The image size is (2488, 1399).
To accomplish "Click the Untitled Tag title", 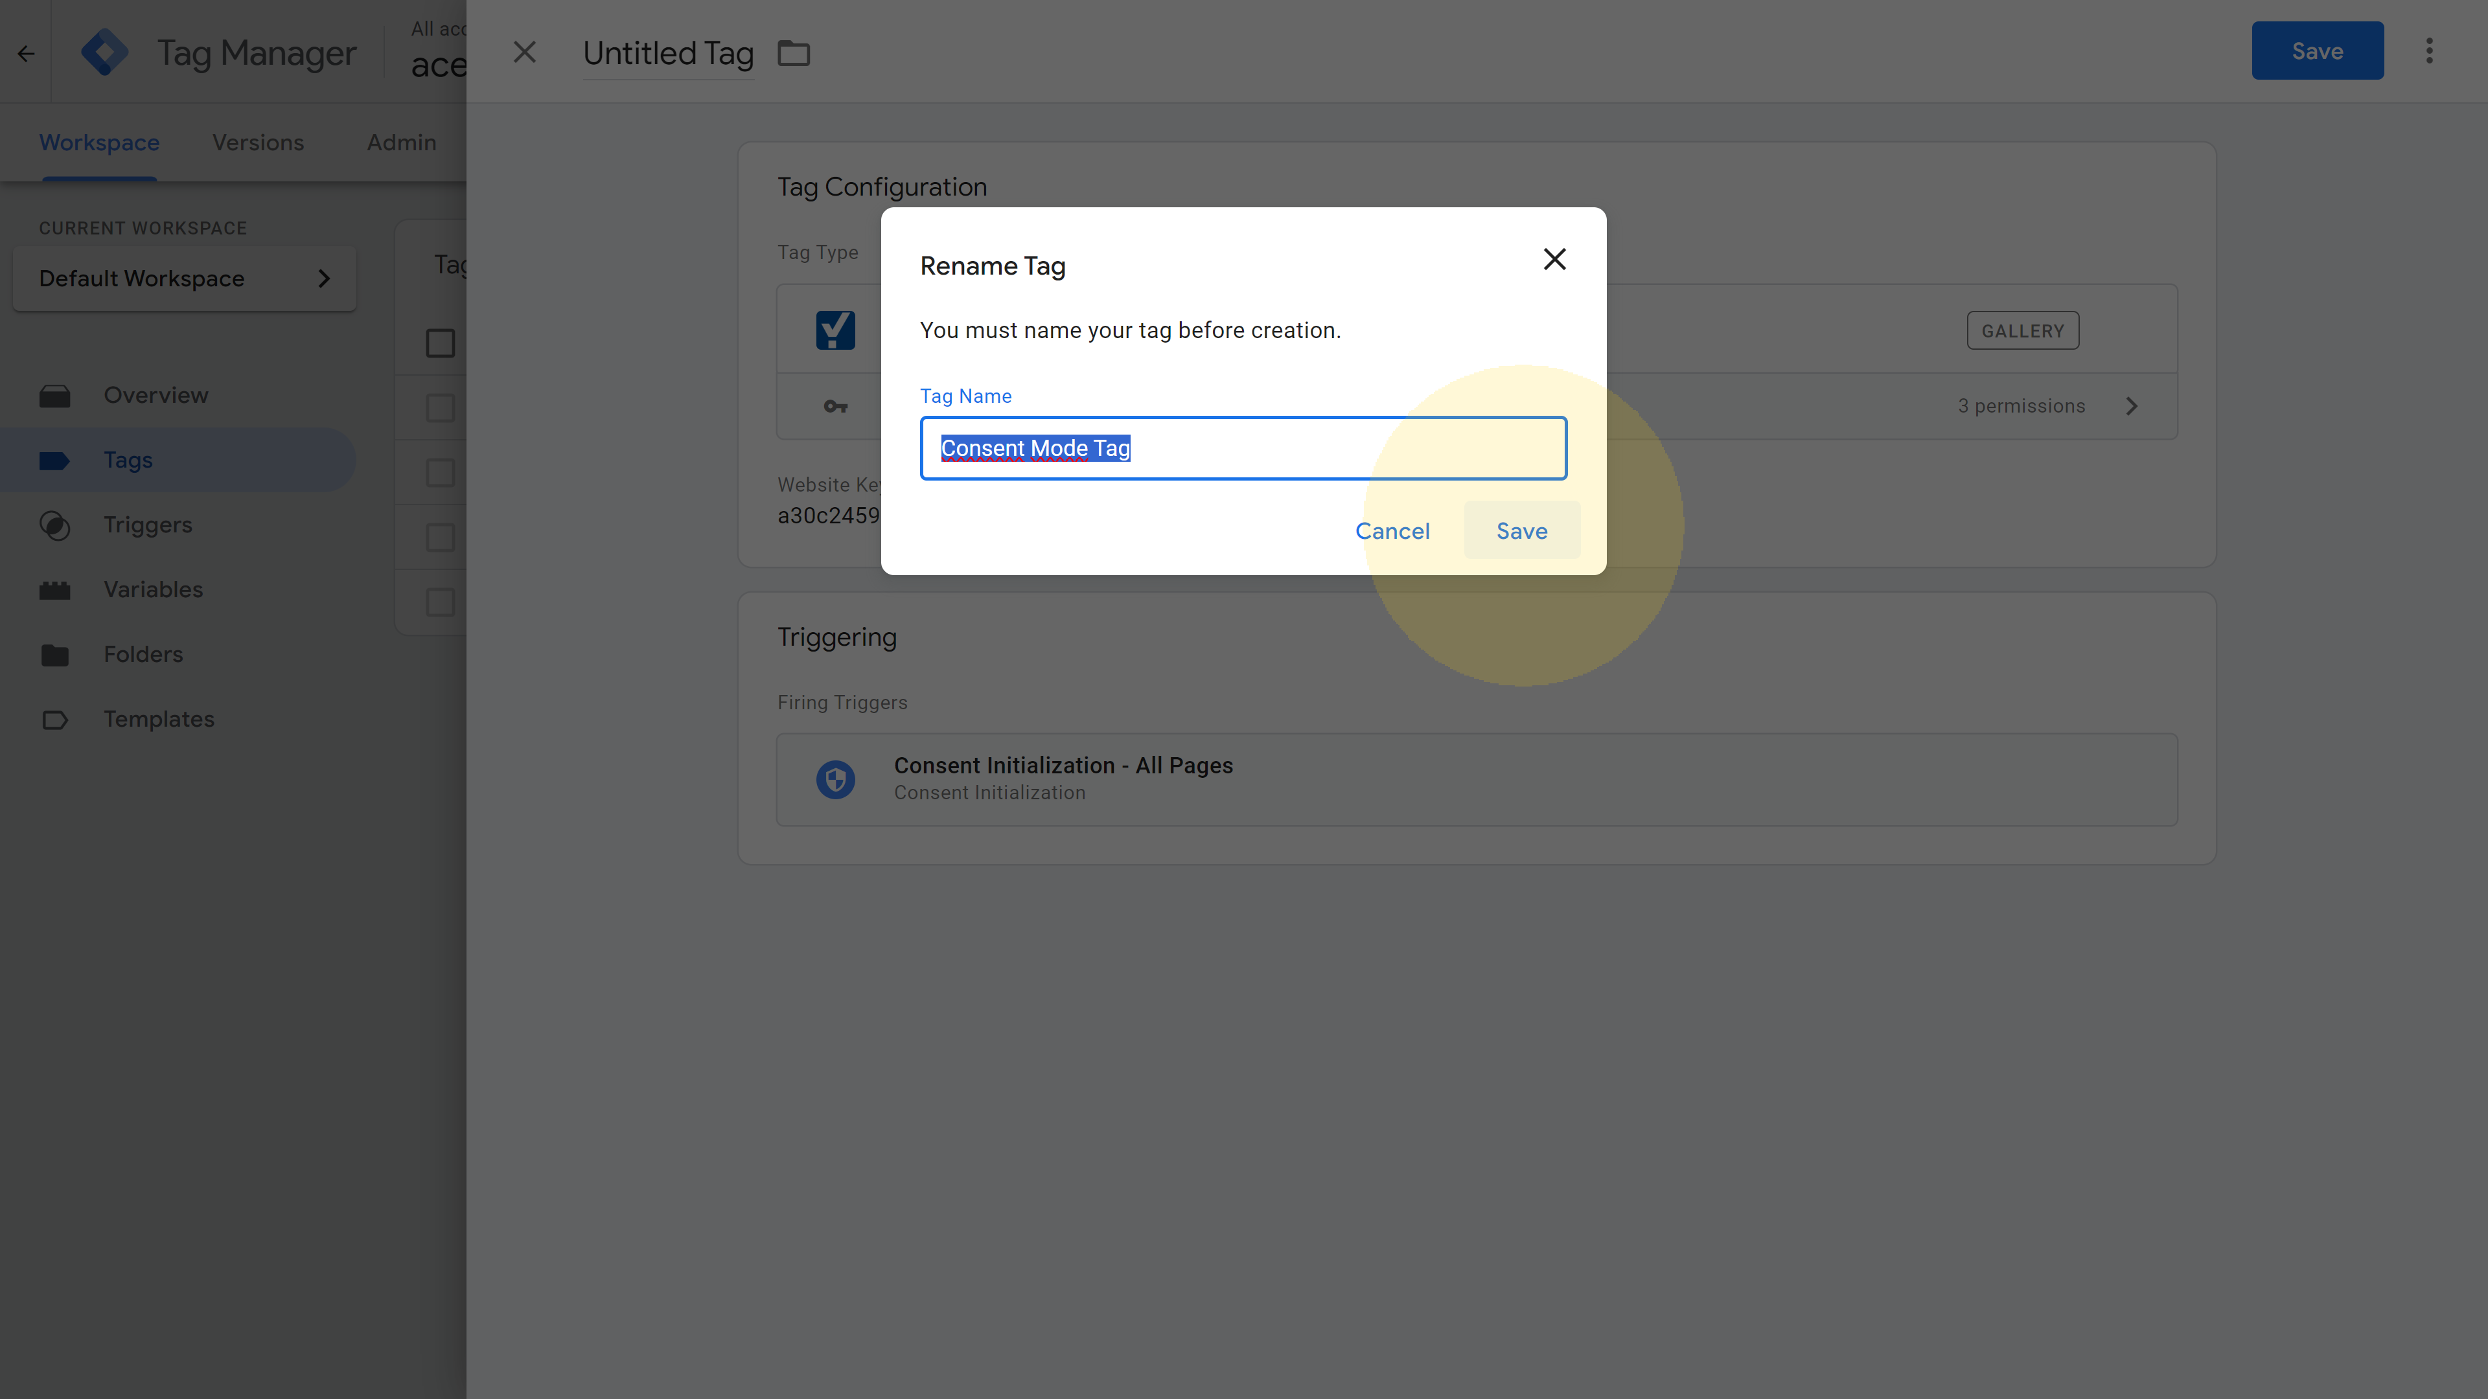I will pos(667,53).
